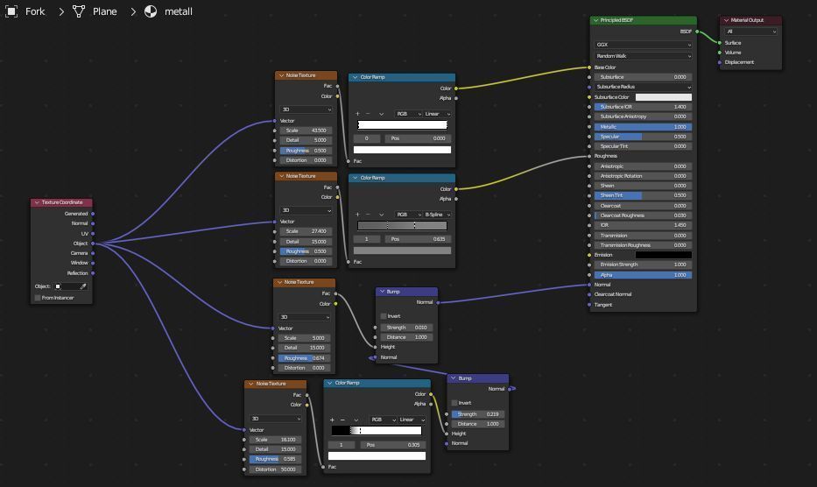
Task: Click the Pos 0.635 field on Color Ramp
Action: coord(418,239)
